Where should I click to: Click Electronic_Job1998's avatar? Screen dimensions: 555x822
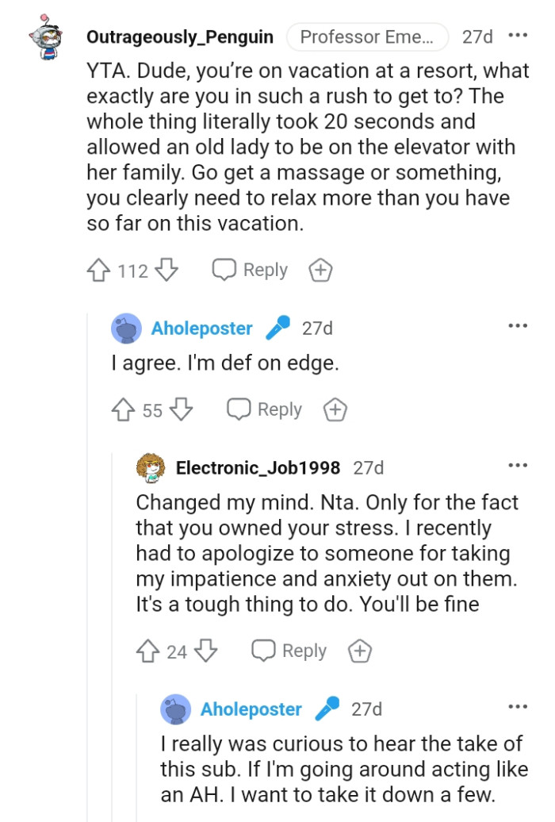[x=151, y=468]
